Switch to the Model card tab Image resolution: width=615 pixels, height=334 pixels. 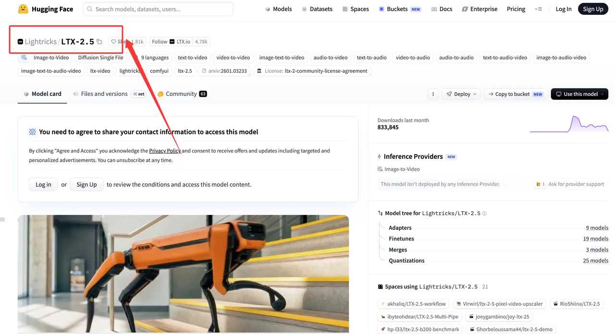(43, 94)
